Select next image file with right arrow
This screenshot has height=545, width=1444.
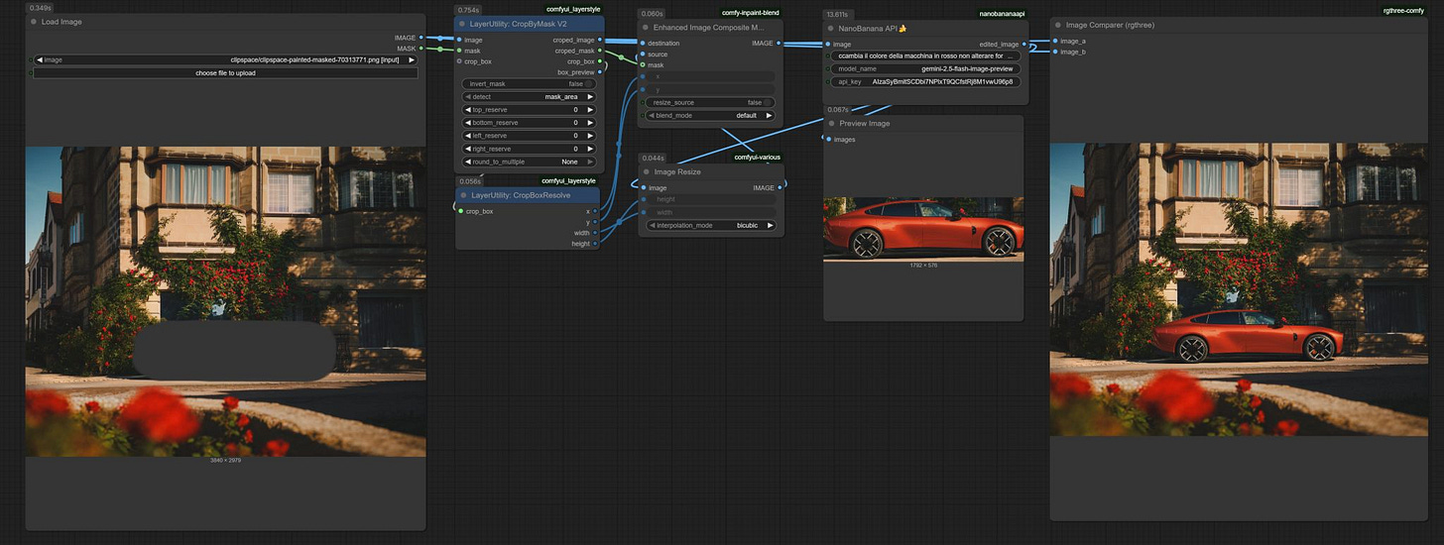[412, 59]
